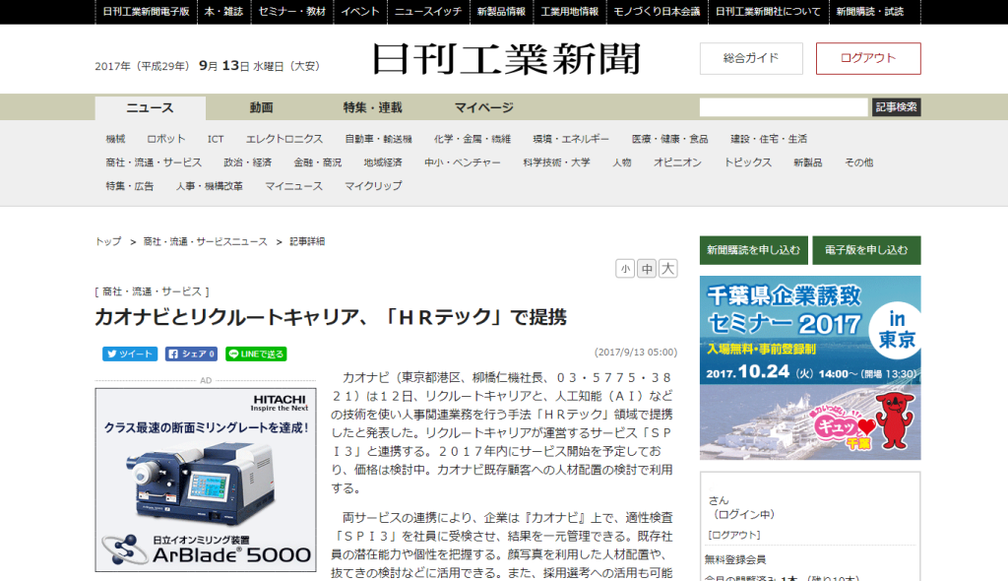
Task: Select the 自動車・輸送機 category
Action: (x=379, y=139)
